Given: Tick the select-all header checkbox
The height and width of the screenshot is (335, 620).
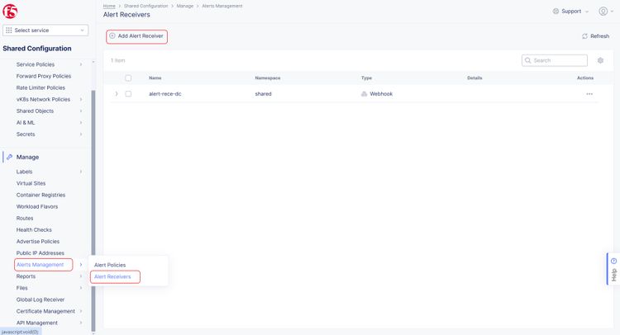Looking at the screenshot, I should (128, 78).
